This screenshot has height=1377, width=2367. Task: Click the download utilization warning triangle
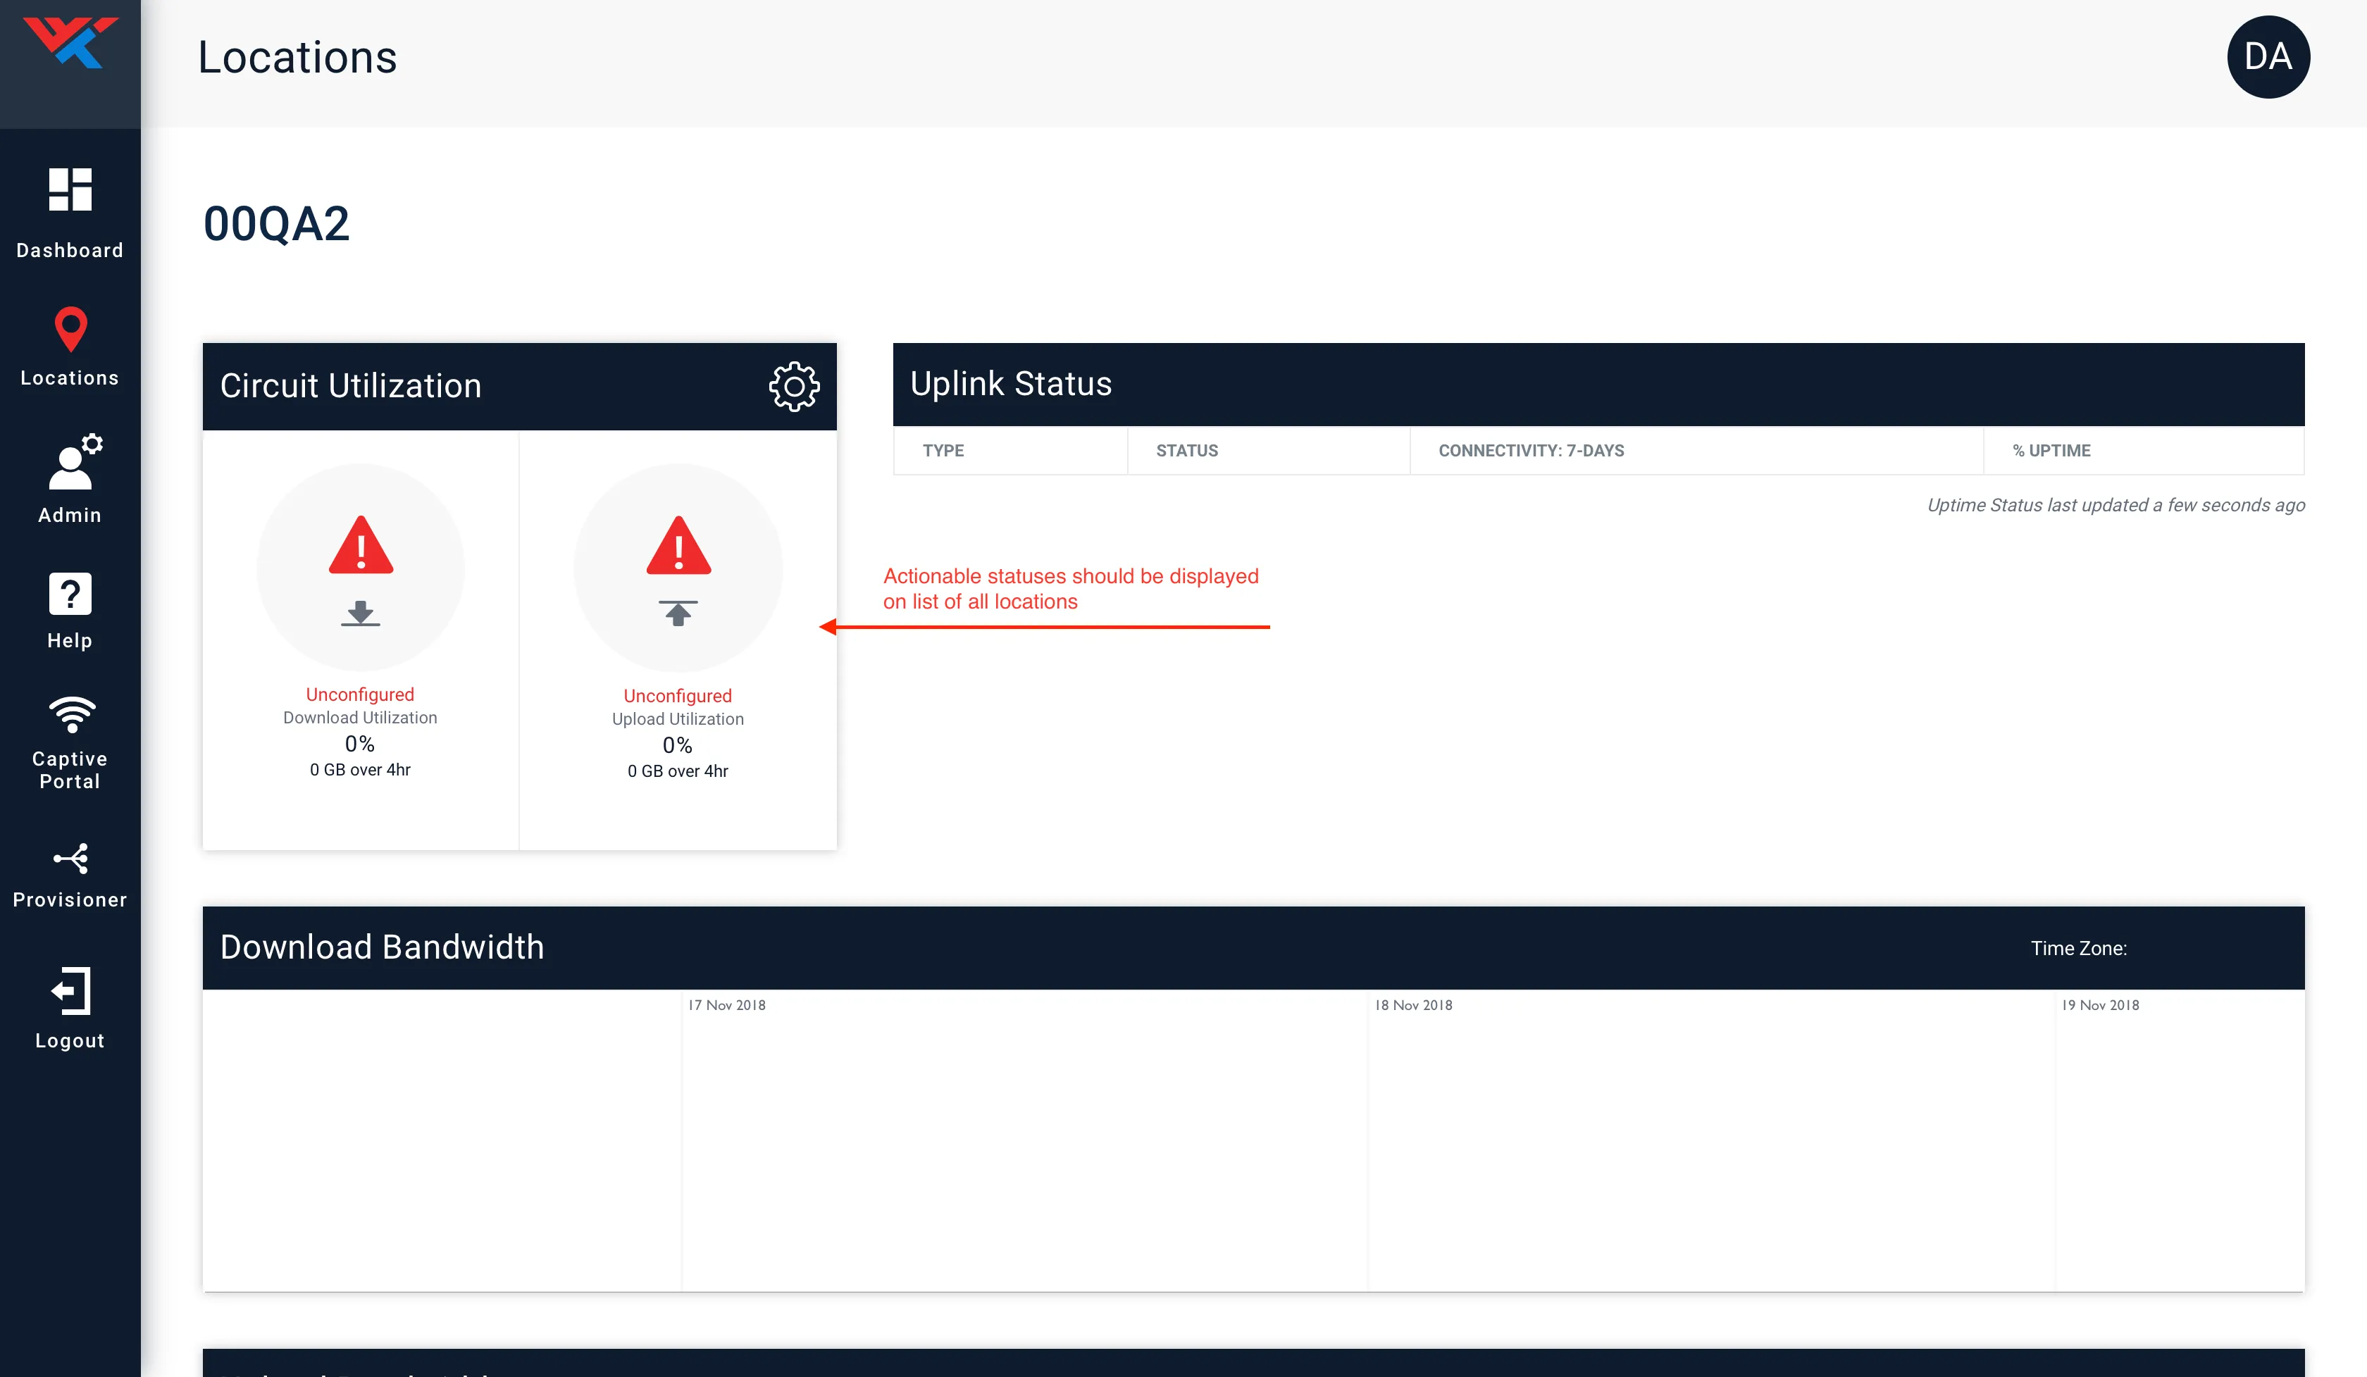[x=361, y=544]
